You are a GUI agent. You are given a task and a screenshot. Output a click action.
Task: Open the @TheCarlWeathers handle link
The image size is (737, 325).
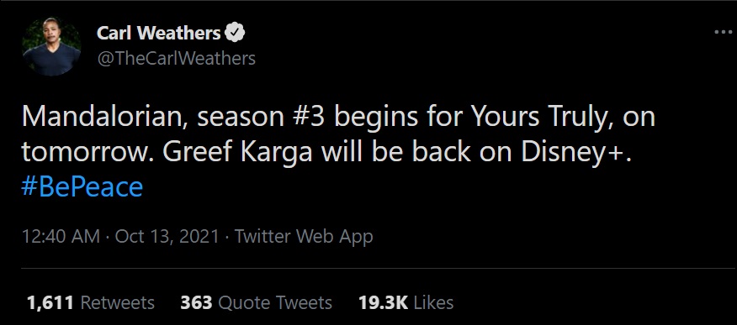(x=177, y=59)
